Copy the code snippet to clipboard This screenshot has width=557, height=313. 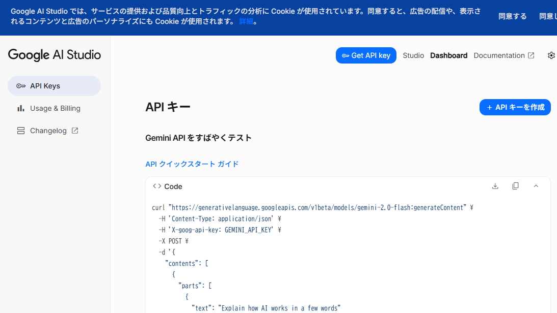tap(515, 186)
